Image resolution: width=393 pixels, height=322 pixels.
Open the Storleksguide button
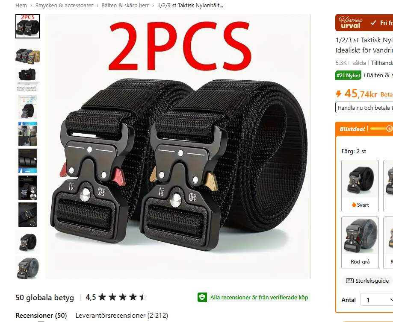coord(367,281)
